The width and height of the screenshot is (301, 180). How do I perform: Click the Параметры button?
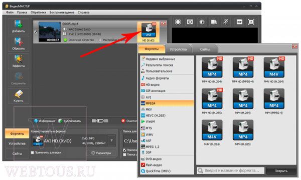coord(101,153)
